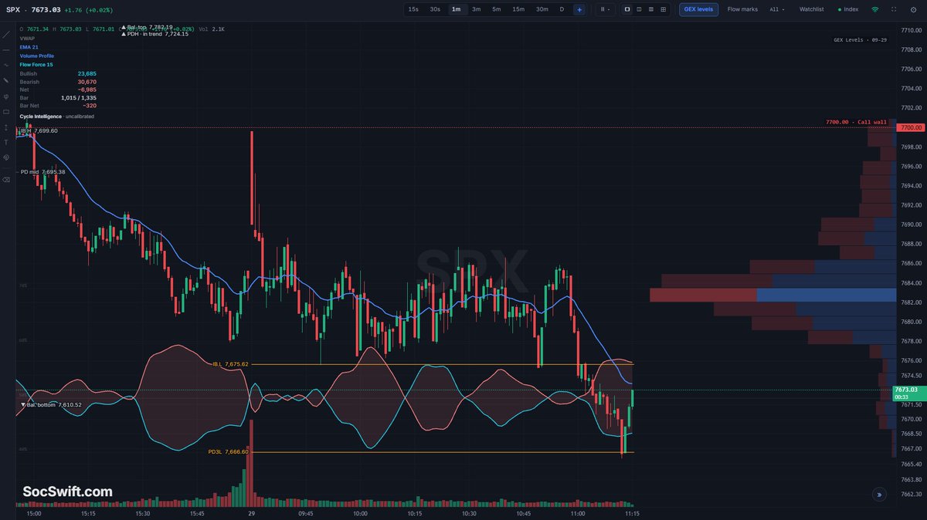Viewport: 927px width, 520px height.
Task: Switch to two-column chart layout
Action: [639, 9]
